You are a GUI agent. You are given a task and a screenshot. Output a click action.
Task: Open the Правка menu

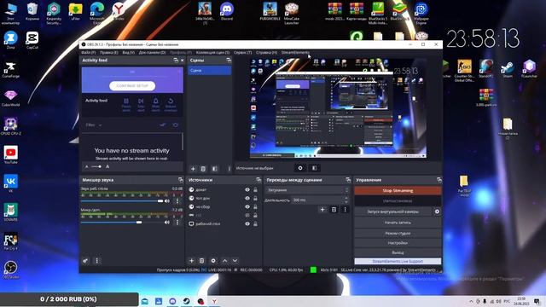click(108, 53)
